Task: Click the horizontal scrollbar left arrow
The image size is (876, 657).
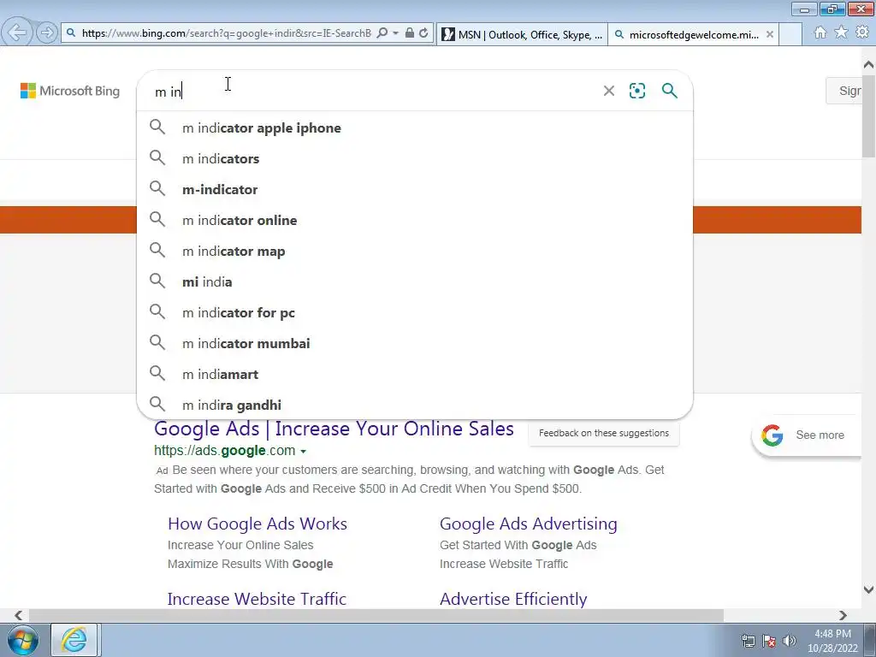Action: click(19, 615)
